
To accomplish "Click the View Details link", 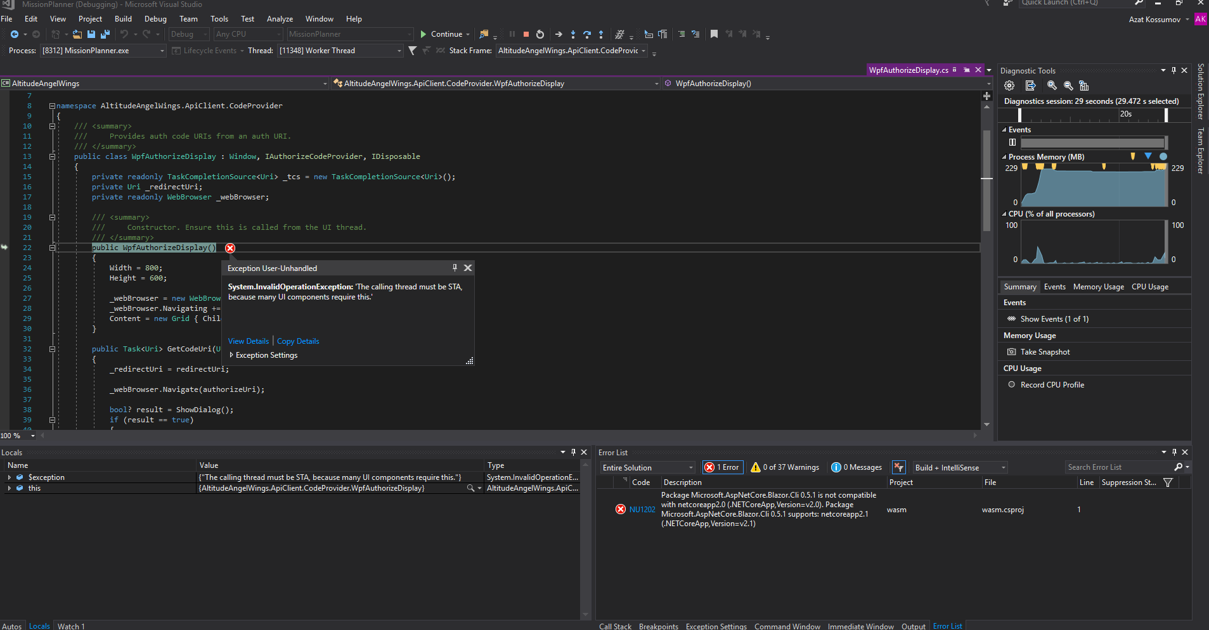I will coord(249,341).
